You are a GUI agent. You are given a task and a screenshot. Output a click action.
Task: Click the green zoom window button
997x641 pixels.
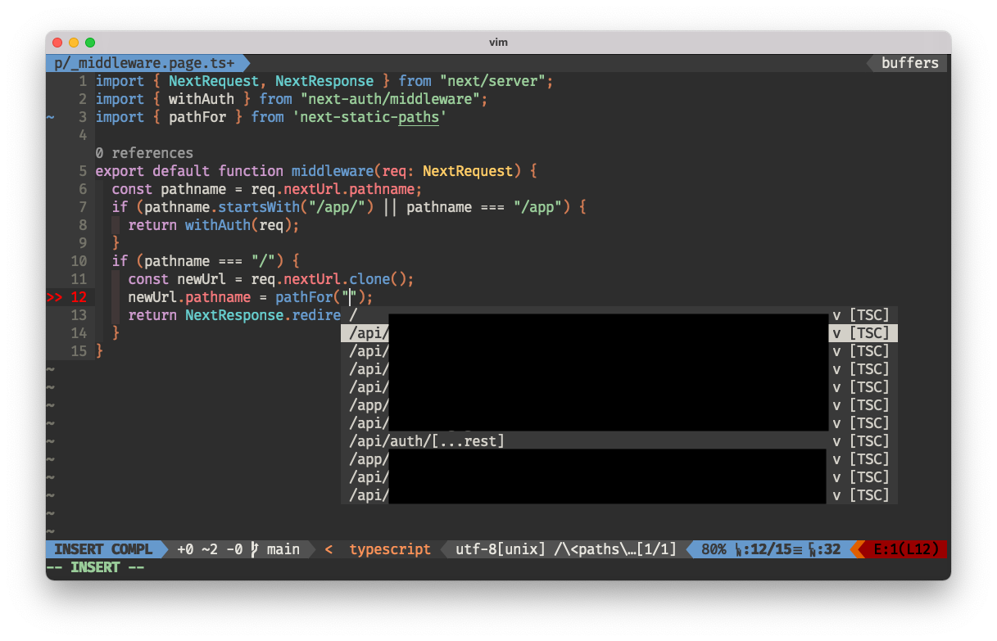coord(90,43)
